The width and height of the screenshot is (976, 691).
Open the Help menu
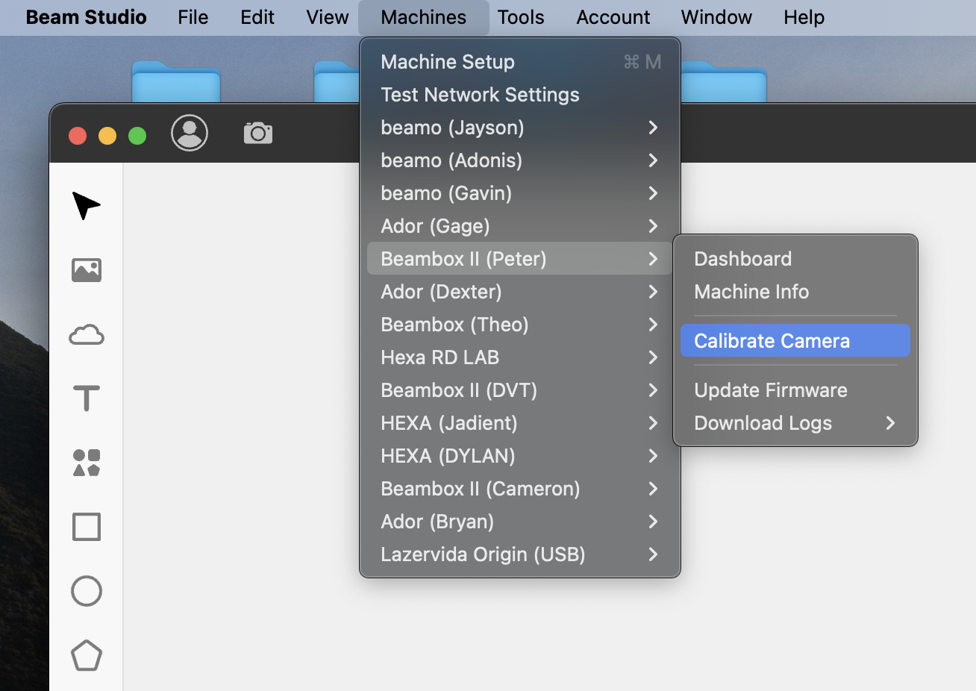(x=804, y=17)
